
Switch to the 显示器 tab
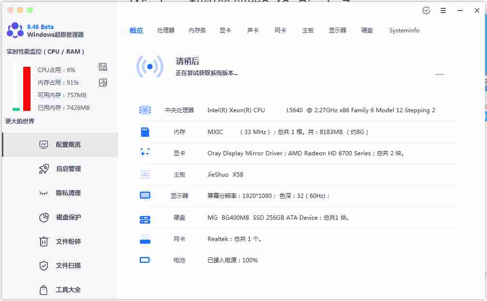(x=337, y=30)
